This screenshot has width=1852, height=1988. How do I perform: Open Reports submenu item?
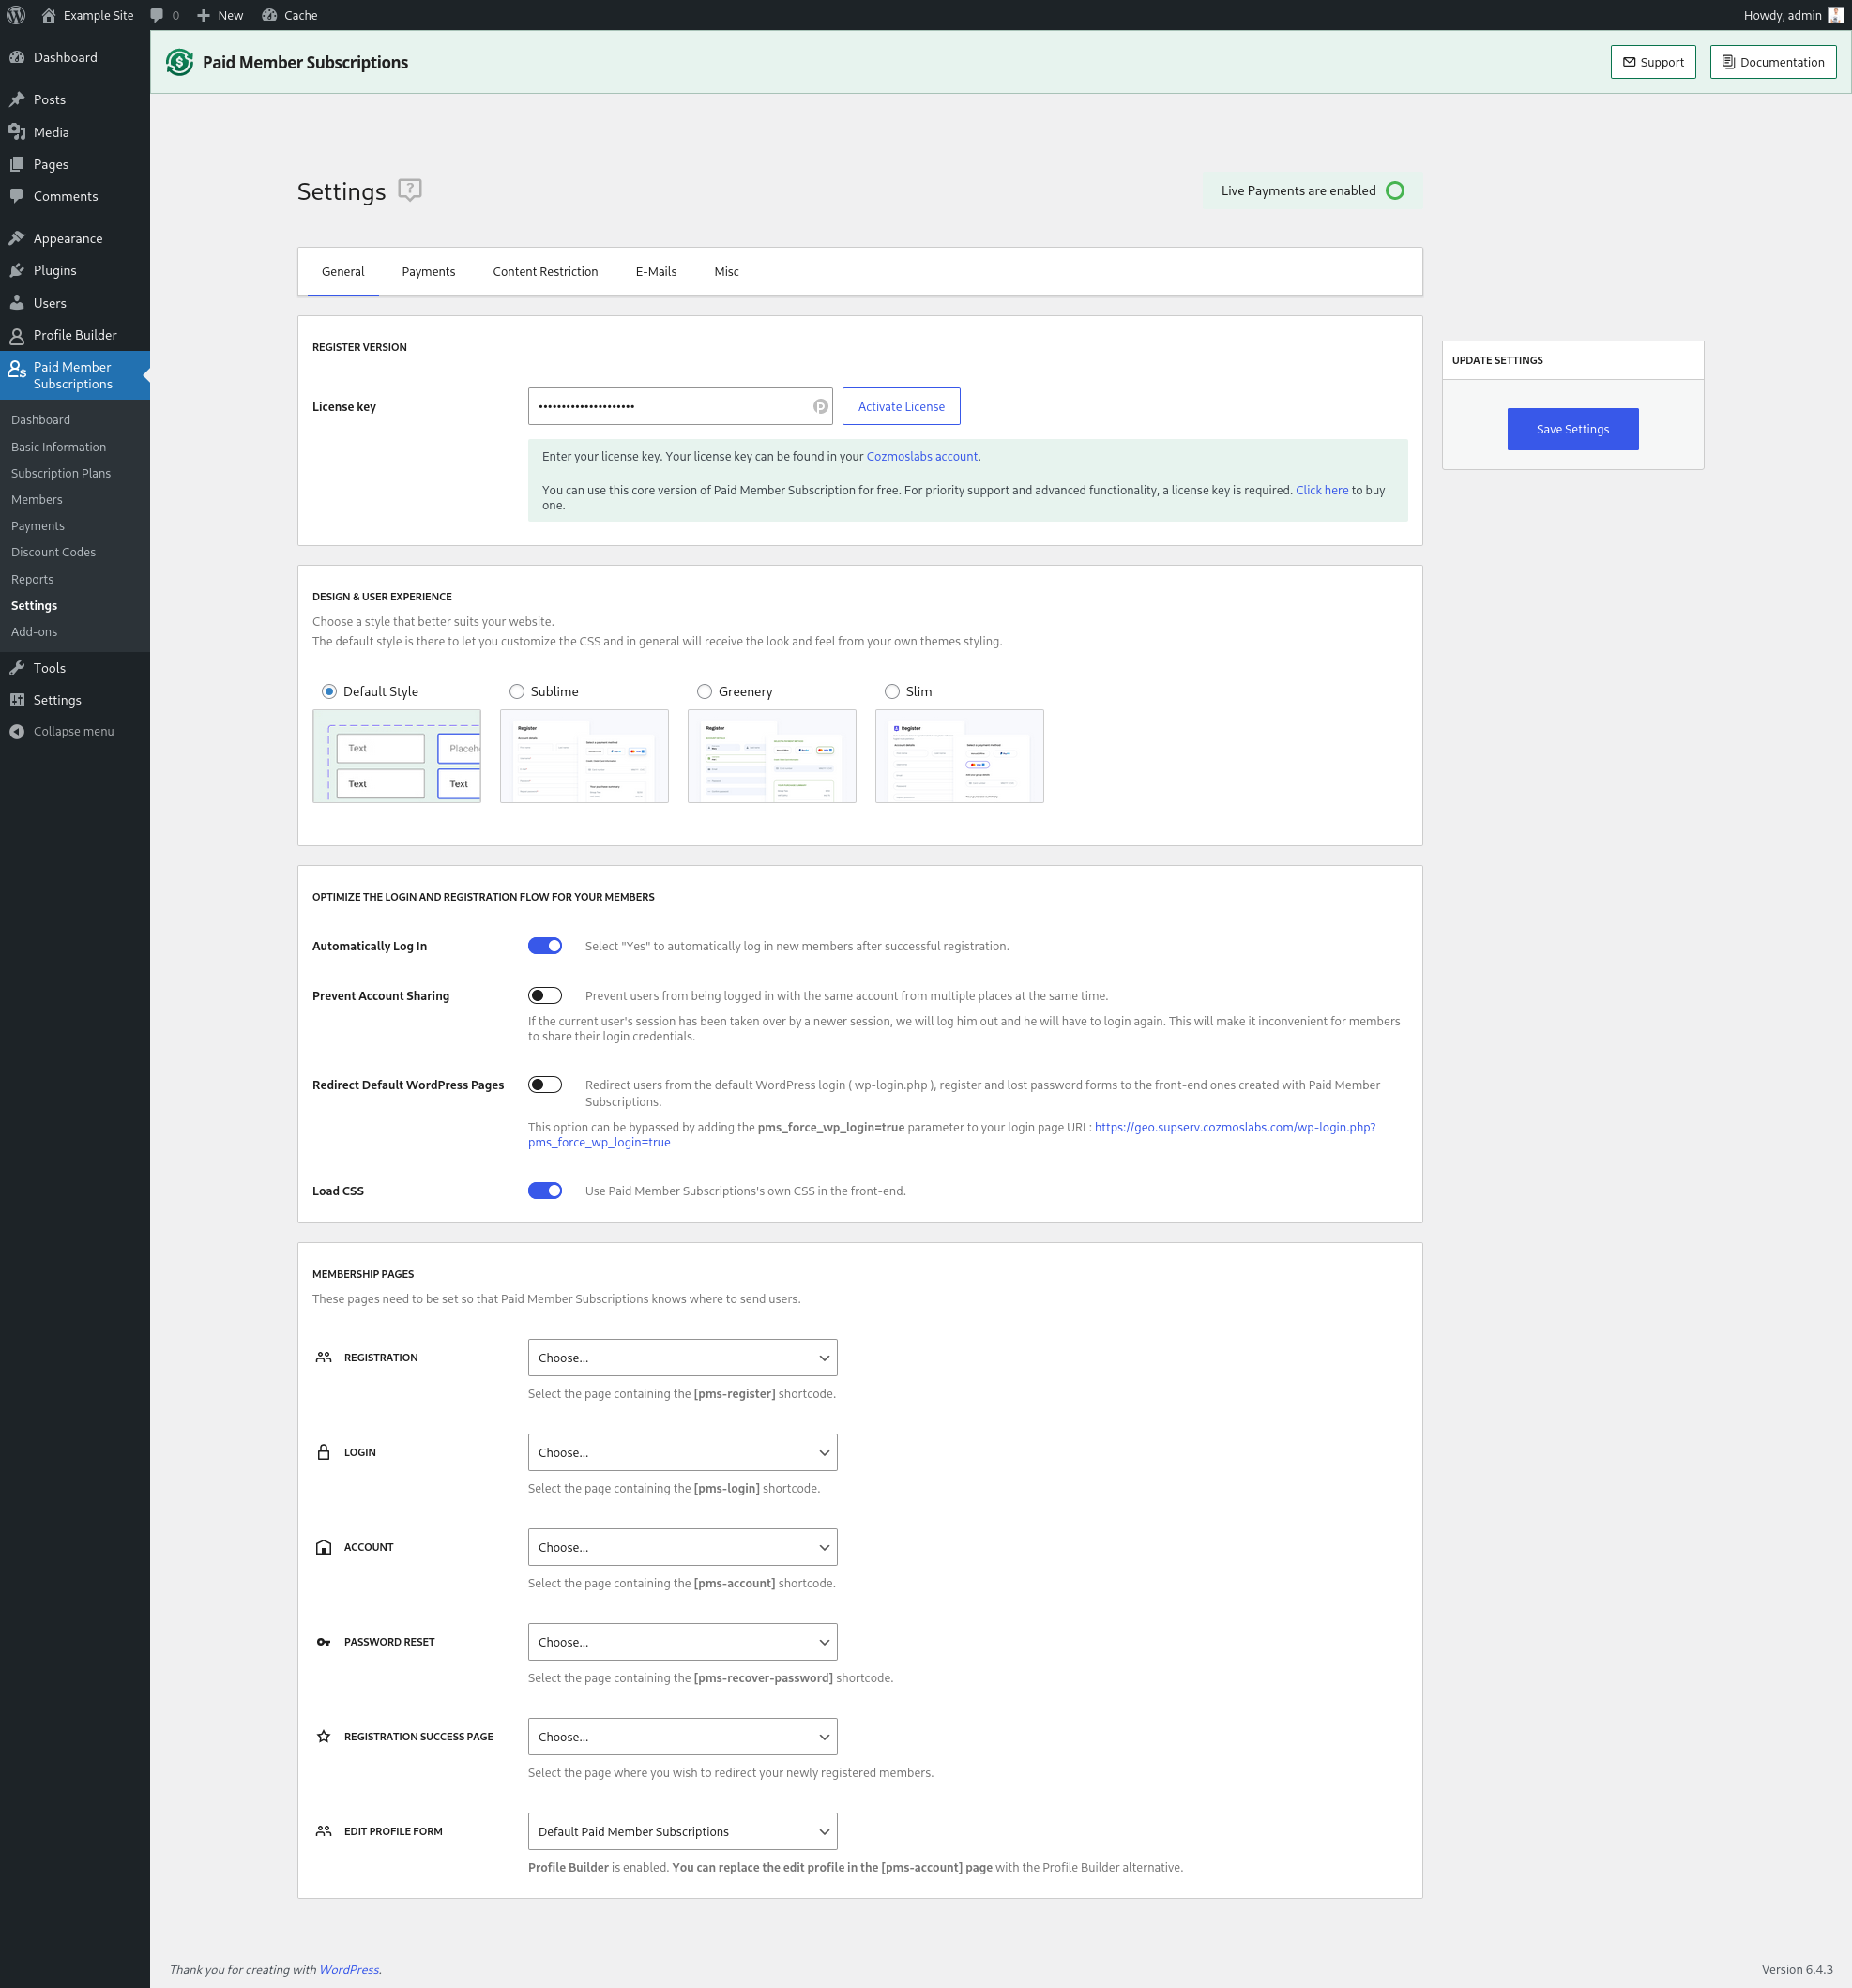pyautogui.click(x=33, y=579)
